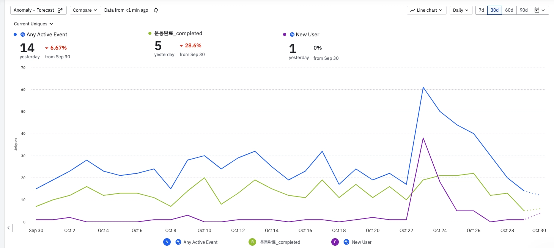Open the Line chart type dropdown

tap(427, 10)
